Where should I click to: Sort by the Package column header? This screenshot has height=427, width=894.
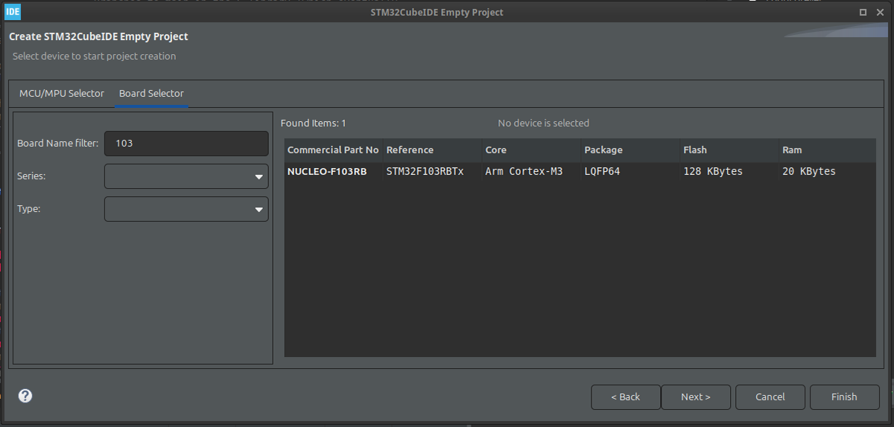(630, 150)
